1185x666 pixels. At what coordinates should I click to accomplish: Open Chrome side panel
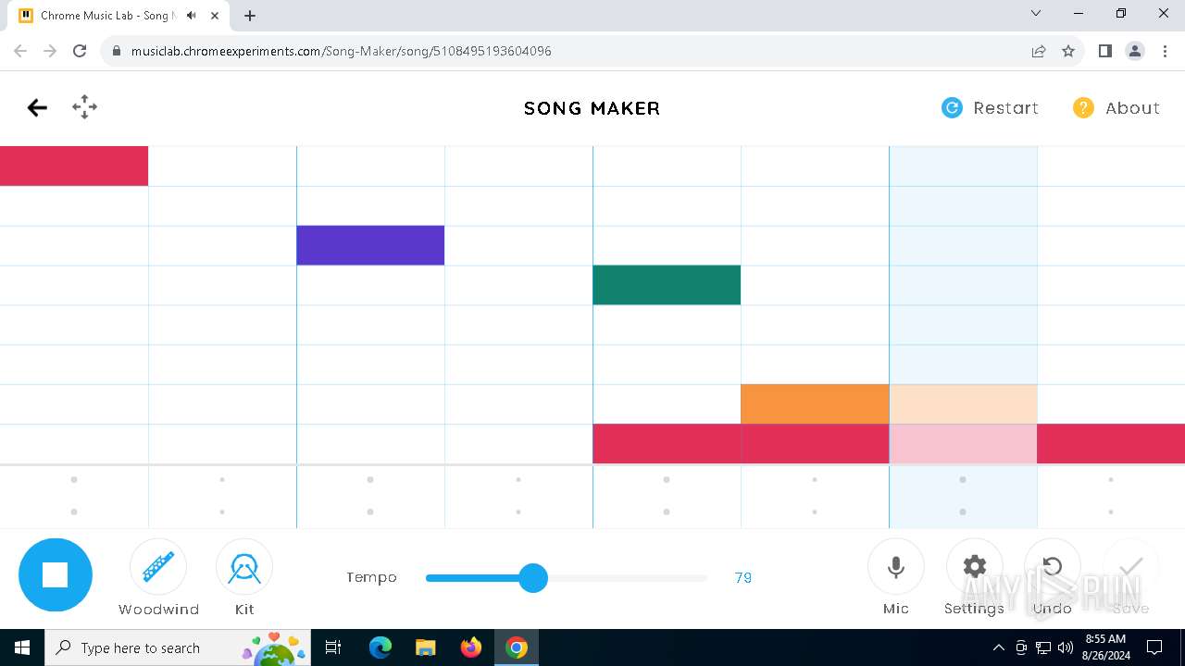(1104, 51)
